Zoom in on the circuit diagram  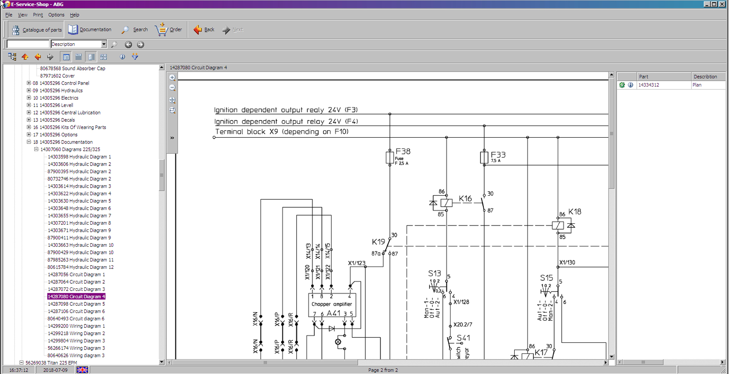(172, 78)
